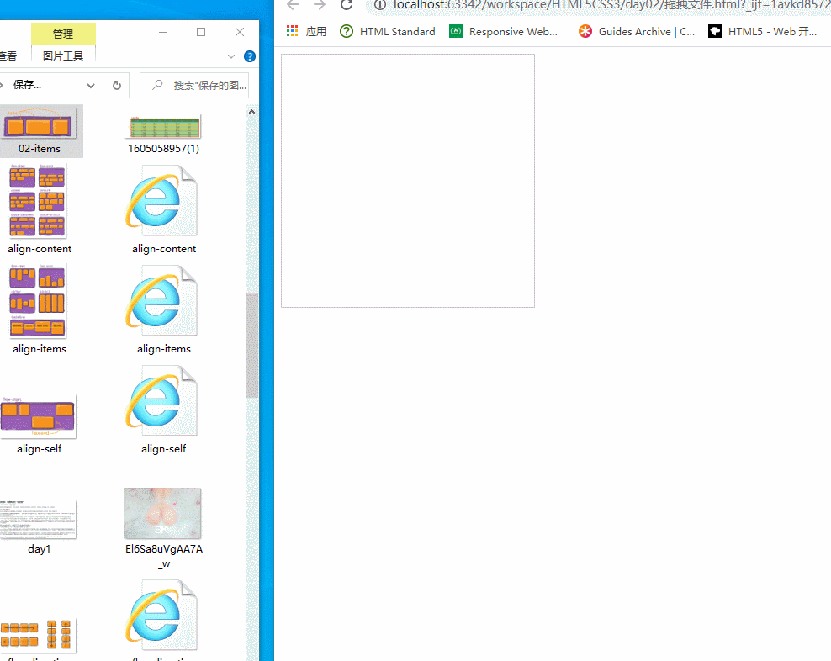The image size is (831, 661).
Task: Open the 02-items image thumbnail
Action: 38,123
